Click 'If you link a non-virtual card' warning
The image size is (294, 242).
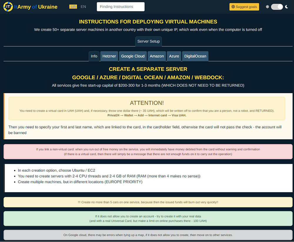pos(148,152)
